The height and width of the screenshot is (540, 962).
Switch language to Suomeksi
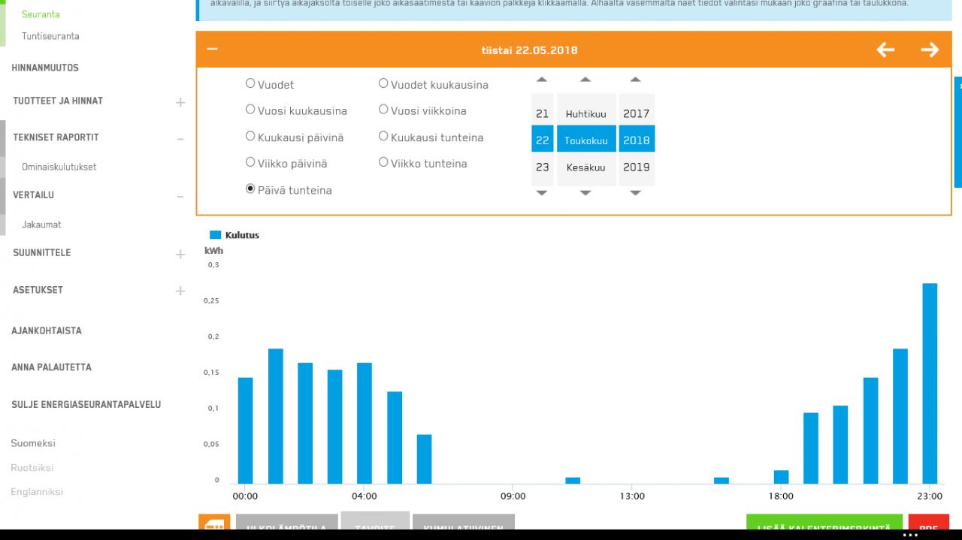[33, 443]
